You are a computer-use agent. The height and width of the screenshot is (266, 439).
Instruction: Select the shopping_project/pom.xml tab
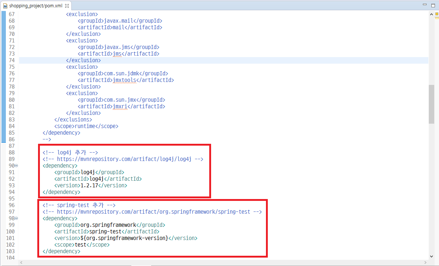coord(36,6)
